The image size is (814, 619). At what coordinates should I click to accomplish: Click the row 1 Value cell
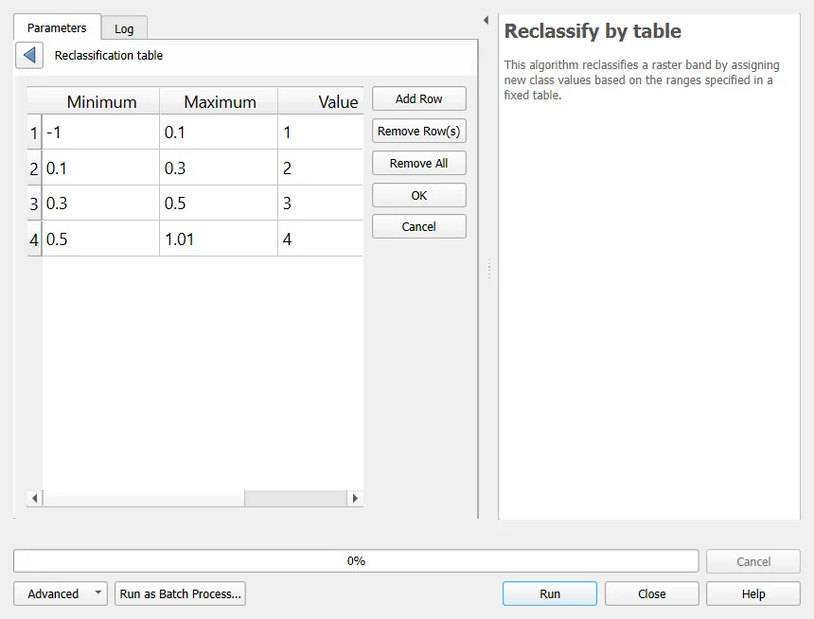click(321, 133)
